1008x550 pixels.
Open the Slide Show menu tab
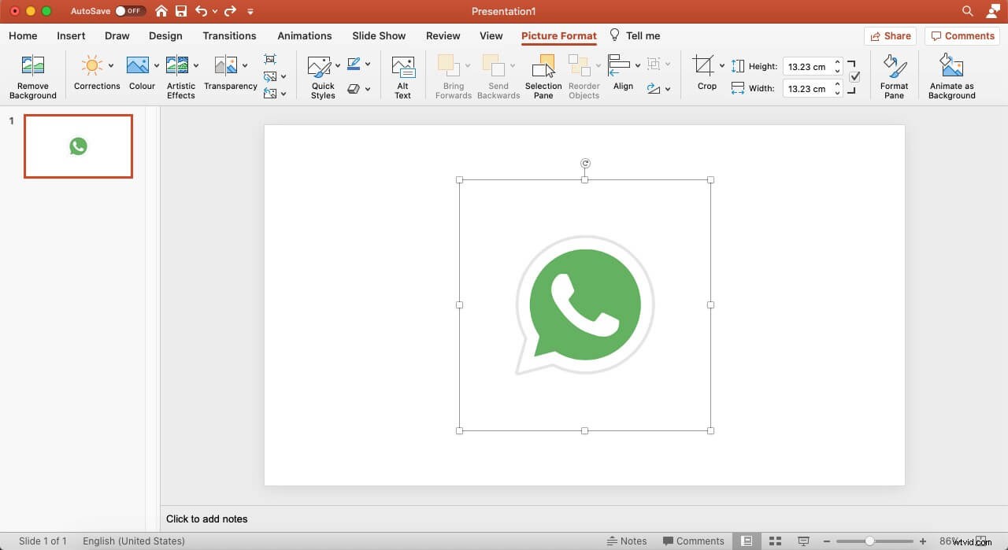379,35
